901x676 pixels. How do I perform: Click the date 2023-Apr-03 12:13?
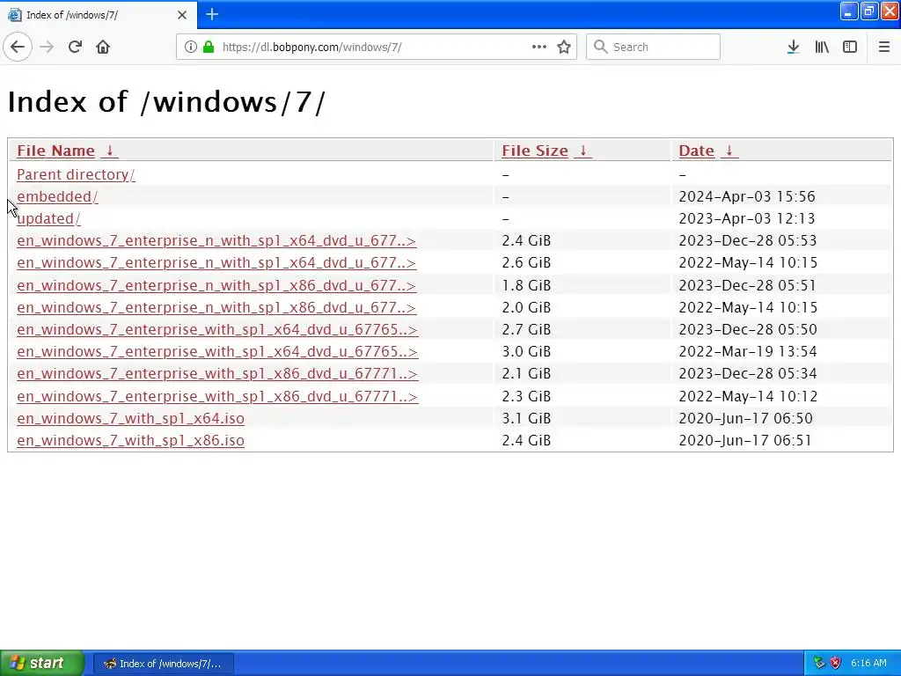tap(746, 218)
